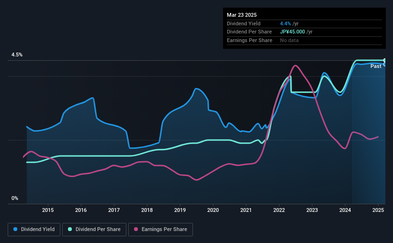Click the JP¥45.000 dividend per share value
Viewport: 393px width, 243px height.
pos(292,32)
